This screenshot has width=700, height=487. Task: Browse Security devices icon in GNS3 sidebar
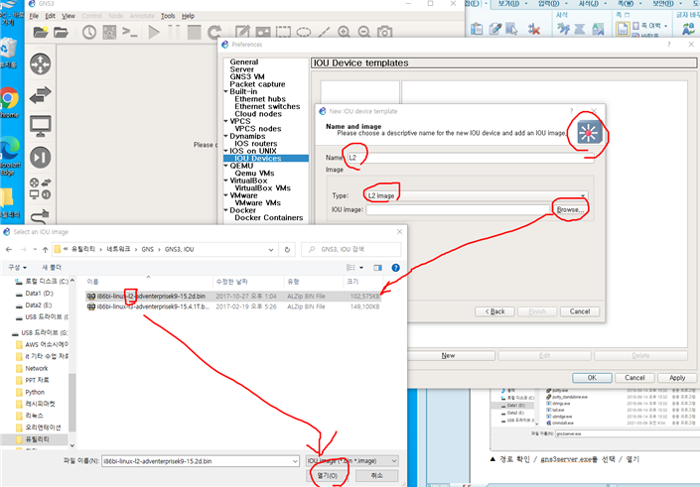(40, 158)
